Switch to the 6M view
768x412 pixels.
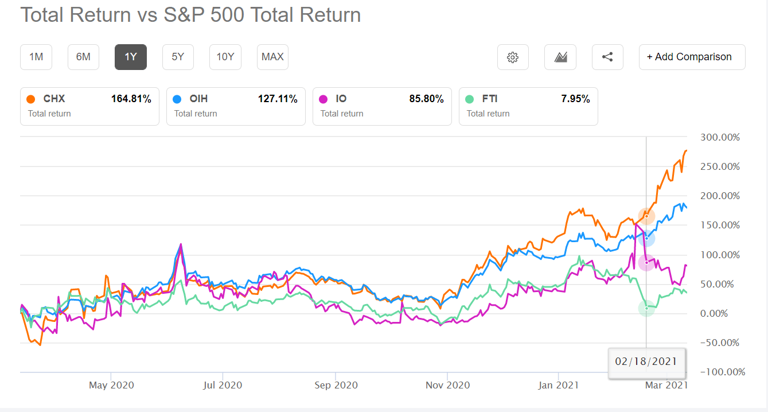pyautogui.click(x=83, y=57)
